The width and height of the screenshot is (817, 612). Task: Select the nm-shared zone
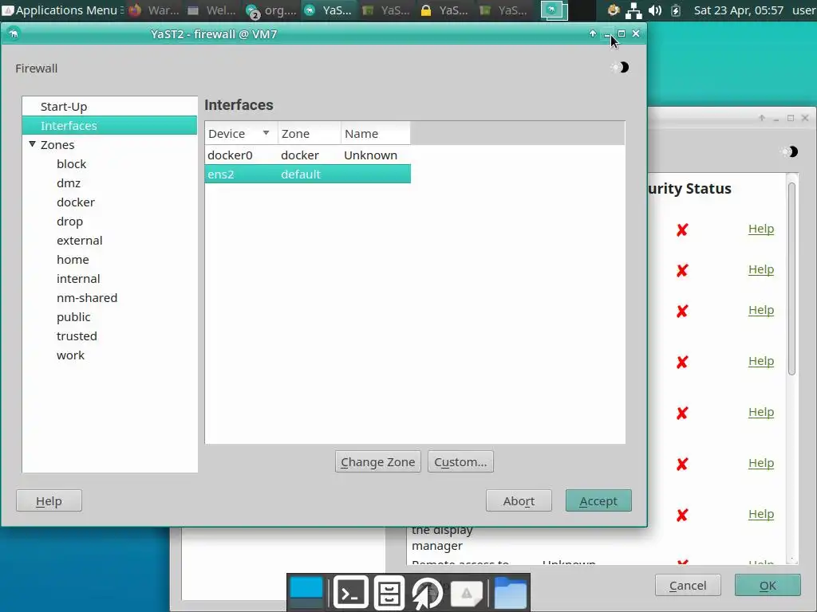87,298
